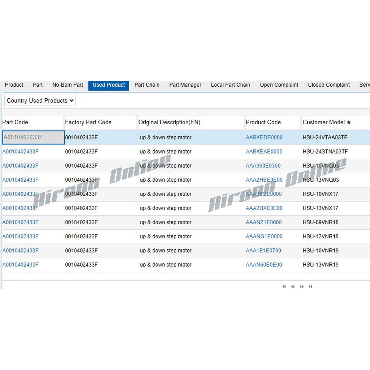Select customer model HSU-10VNQ03
The image size is (370, 370).
tap(321, 165)
